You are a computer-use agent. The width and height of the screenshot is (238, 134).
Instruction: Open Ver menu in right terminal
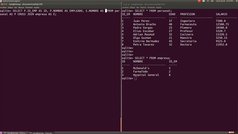(x=138, y=7)
